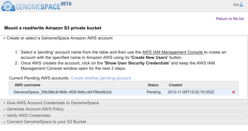Delete the pending account with red X
248x131 pixels.
click(233, 92)
